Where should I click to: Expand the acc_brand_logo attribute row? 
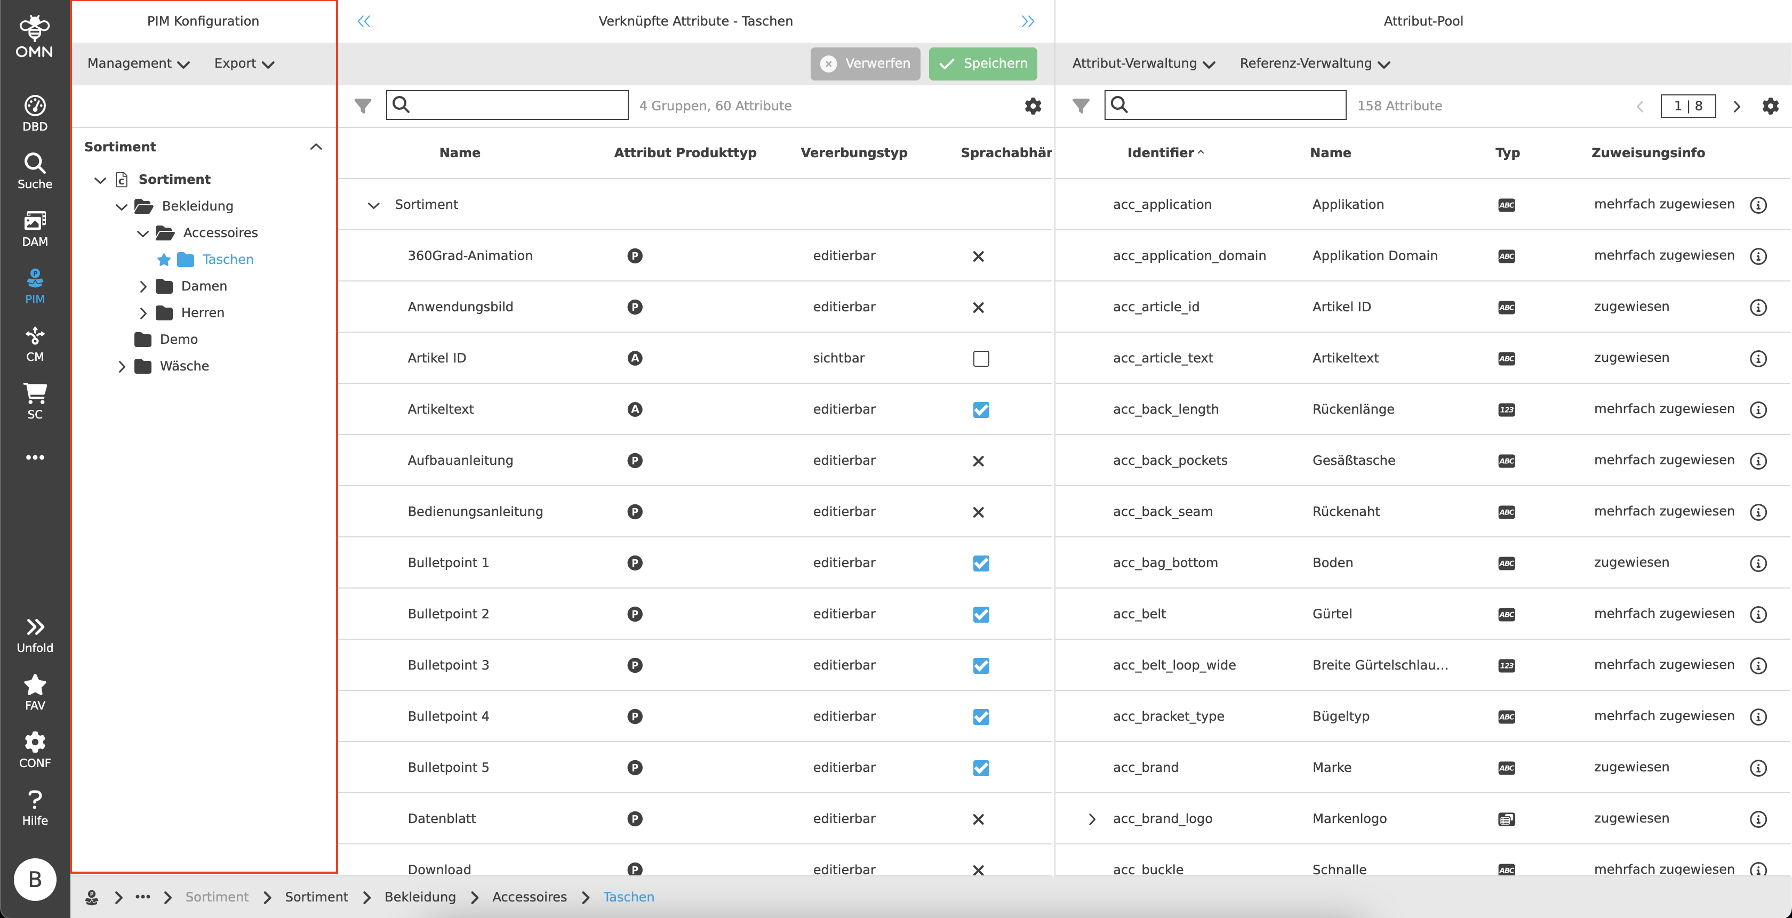pyautogui.click(x=1092, y=819)
